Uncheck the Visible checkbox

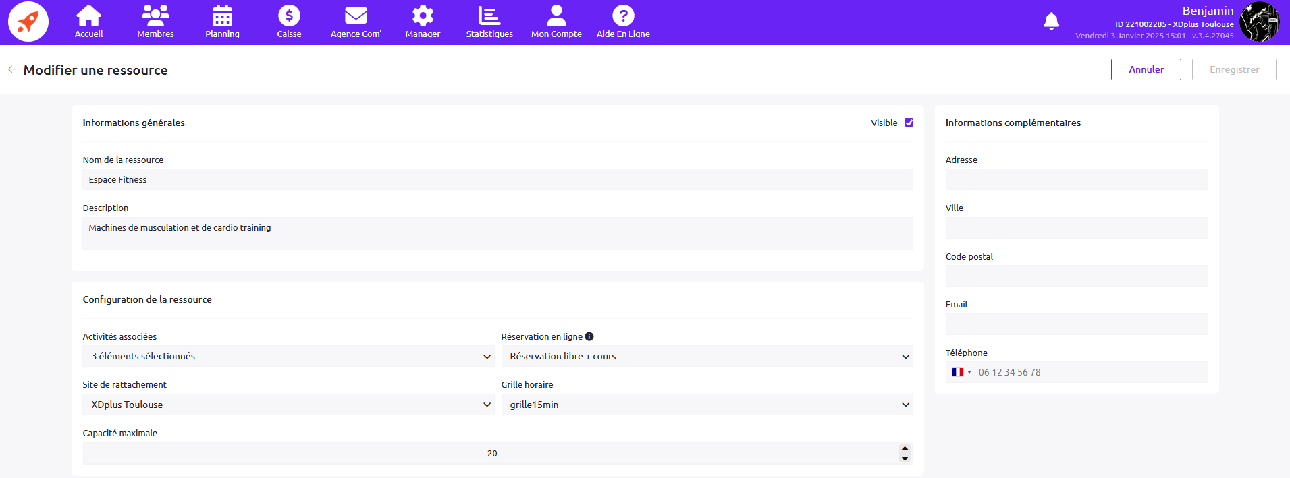click(909, 123)
